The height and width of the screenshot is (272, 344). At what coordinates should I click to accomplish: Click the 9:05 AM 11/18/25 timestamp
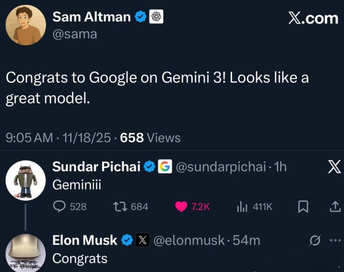point(59,138)
